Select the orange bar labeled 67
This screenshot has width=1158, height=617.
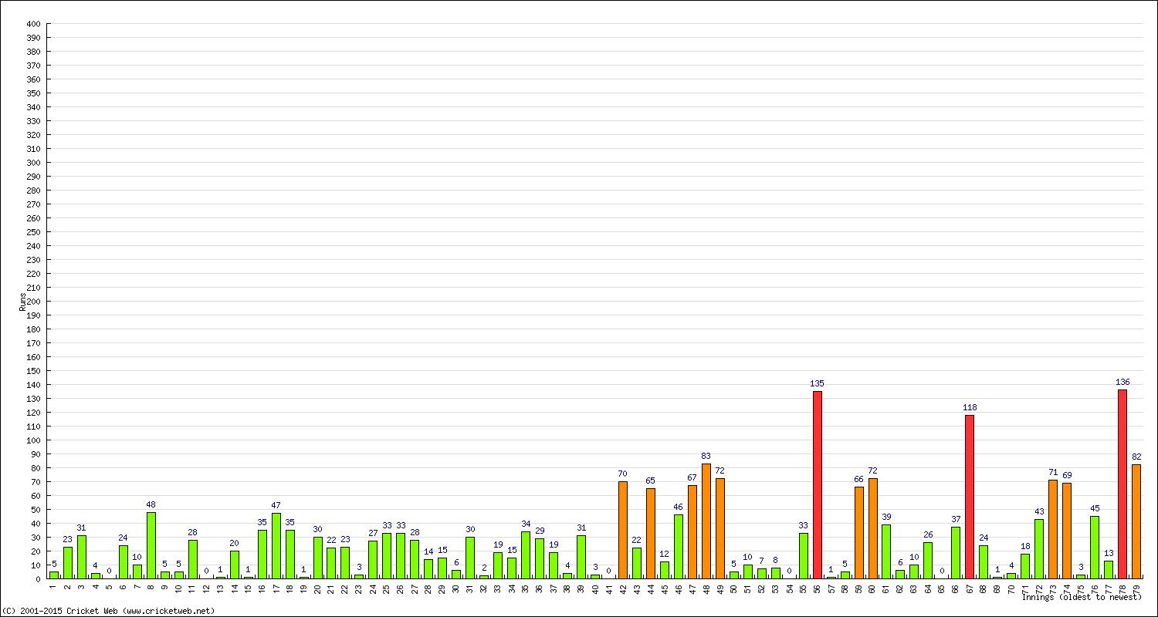pyautogui.click(x=692, y=531)
